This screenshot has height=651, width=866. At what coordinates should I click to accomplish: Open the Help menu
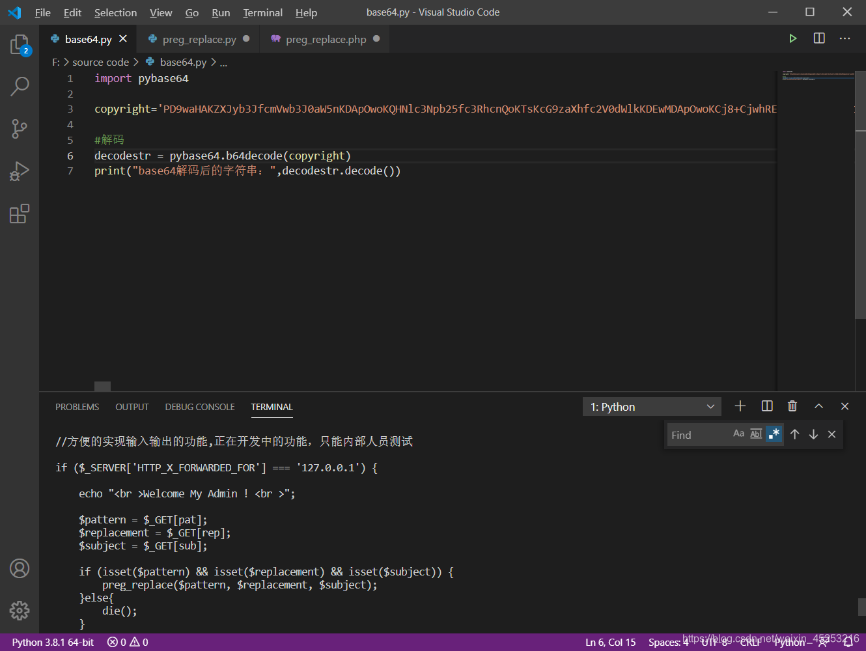(306, 12)
